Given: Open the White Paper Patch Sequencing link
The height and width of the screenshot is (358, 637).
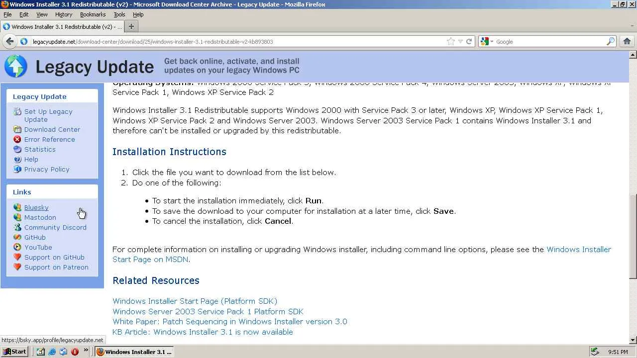Looking at the screenshot, I should click(230, 321).
